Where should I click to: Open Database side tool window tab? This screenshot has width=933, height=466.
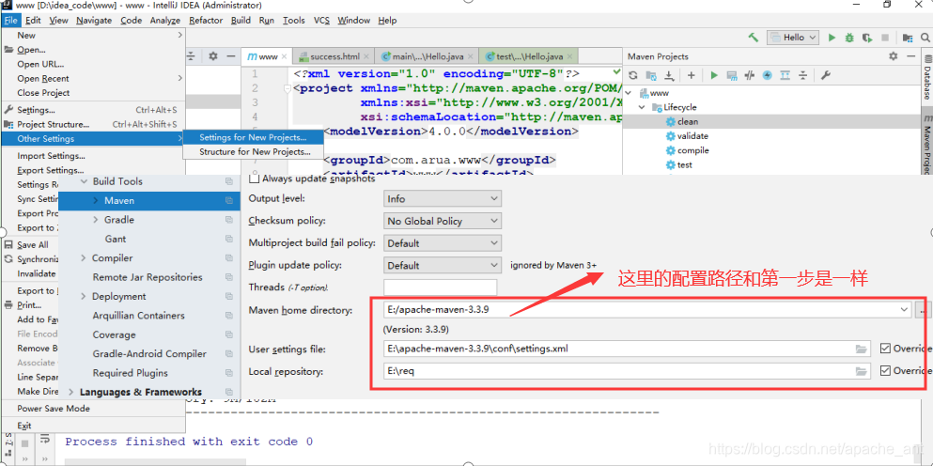click(x=927, y=77)
